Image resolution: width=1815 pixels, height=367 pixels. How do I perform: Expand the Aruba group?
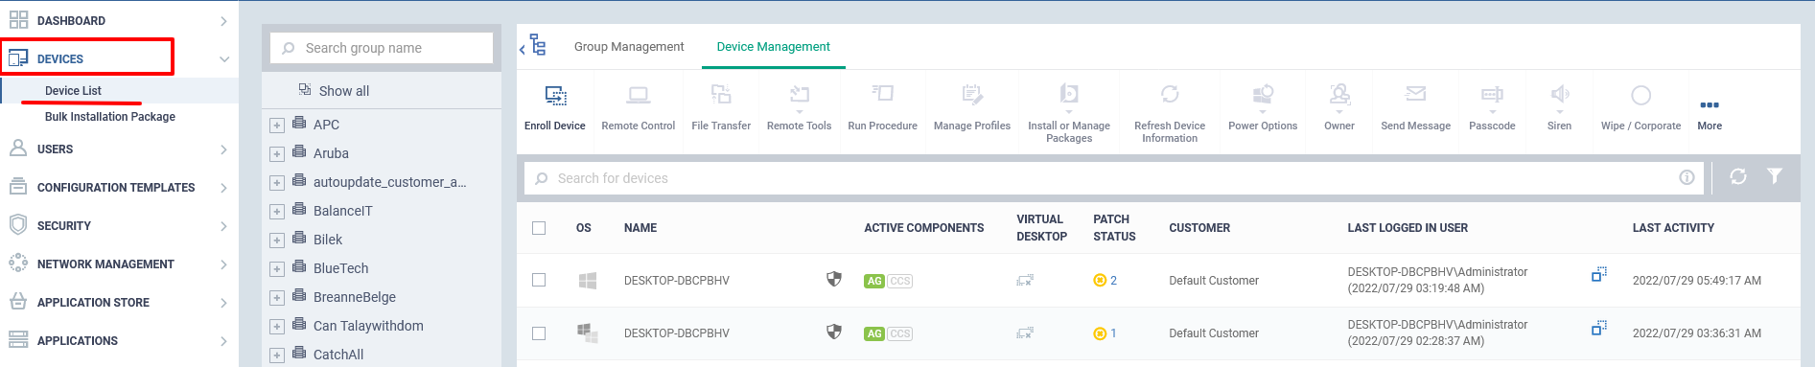(x=277, y=154)
